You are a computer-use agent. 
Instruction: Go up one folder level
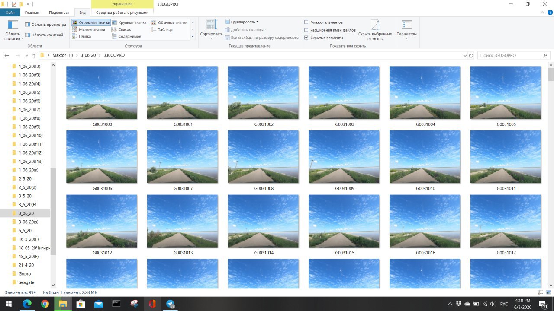(34, 56)
